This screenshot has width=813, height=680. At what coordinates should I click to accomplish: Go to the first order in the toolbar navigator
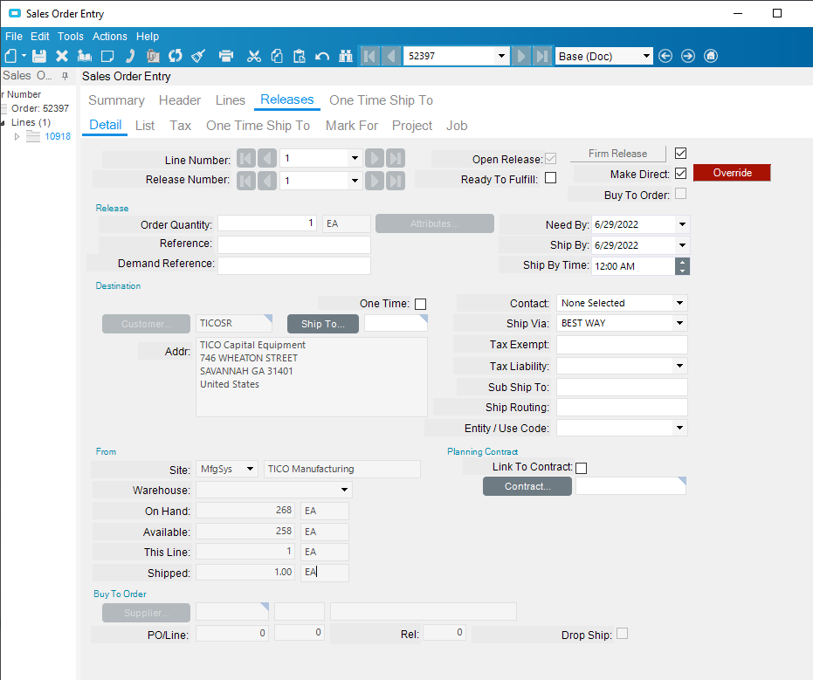click(369, 56)
